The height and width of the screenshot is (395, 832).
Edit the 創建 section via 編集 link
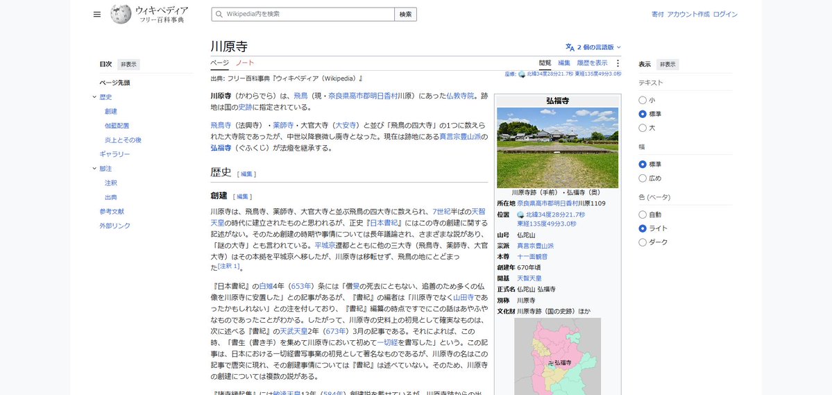click(x=242, y=196)
